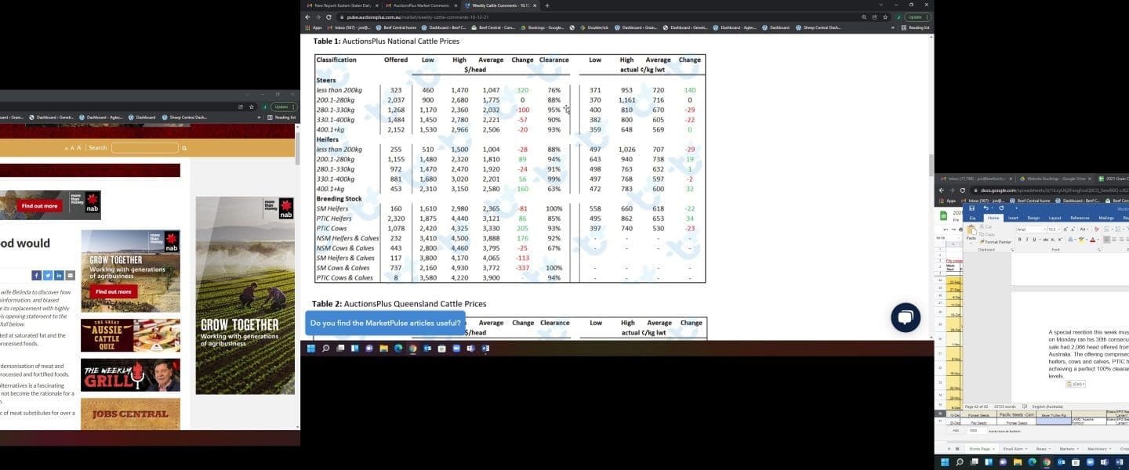Pick the Word font color button

[1092, 239]
